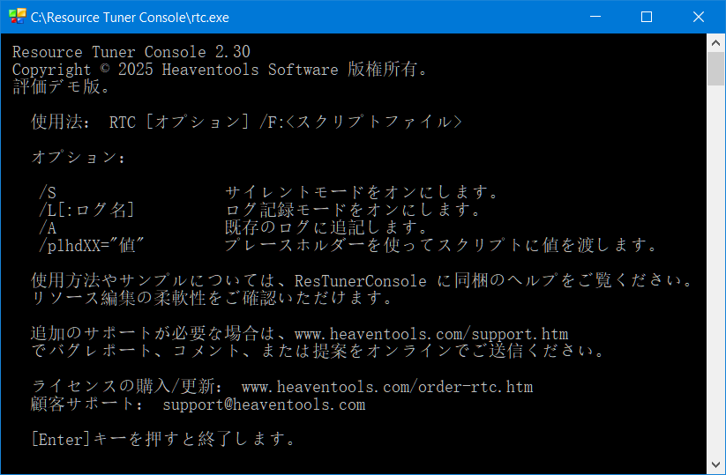Screen dimensions: 726x475
Task: Click the console app icon in title bar
Action: [17, 16]
